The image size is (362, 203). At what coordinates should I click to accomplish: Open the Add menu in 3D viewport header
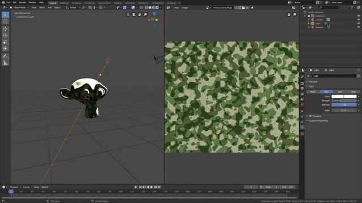pyautogui.click(x=50, y=7)
